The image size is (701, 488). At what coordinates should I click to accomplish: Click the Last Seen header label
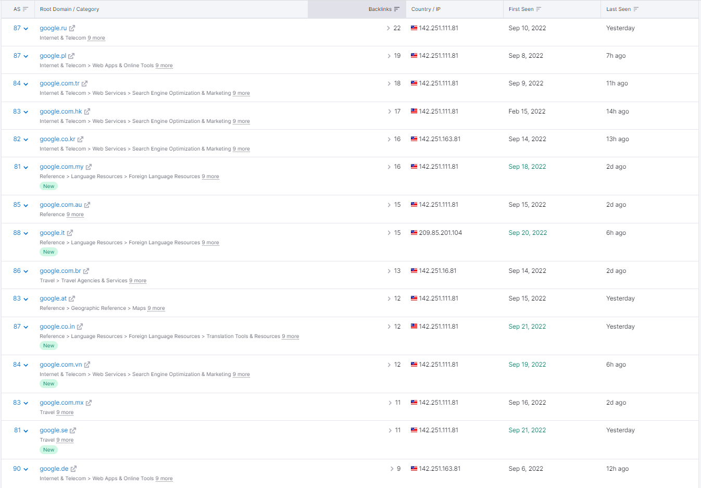pos(618,9)
